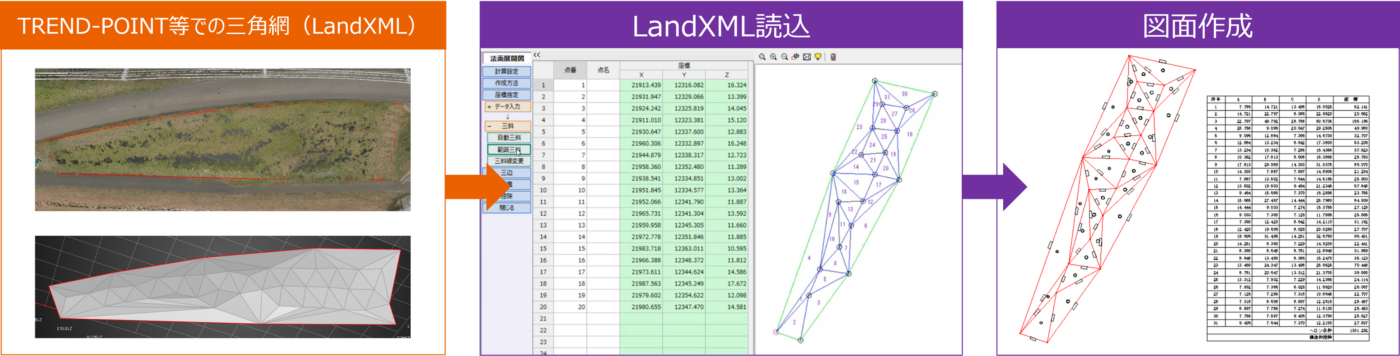Click the triangle area table in the drawing

tap(1288, 219)
